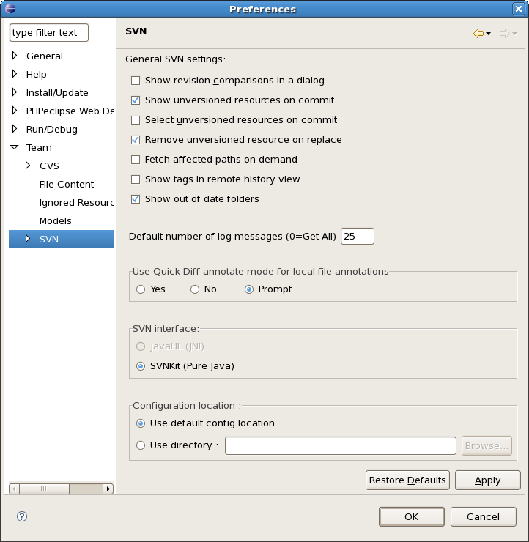
Task: Expand the General tree node
Action: [15, 56]
